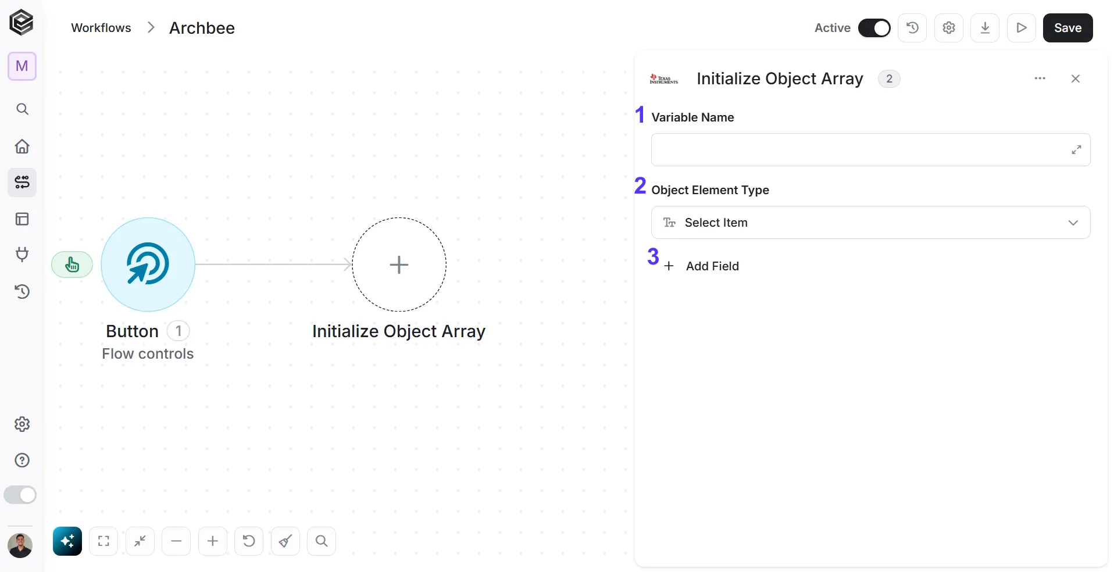Open the M workspace avatar
1114x572 pixels.
coord(22,66)
